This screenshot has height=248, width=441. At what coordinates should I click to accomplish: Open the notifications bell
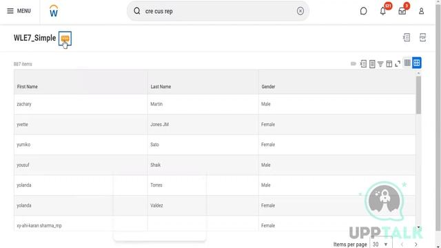pos(383,11)
